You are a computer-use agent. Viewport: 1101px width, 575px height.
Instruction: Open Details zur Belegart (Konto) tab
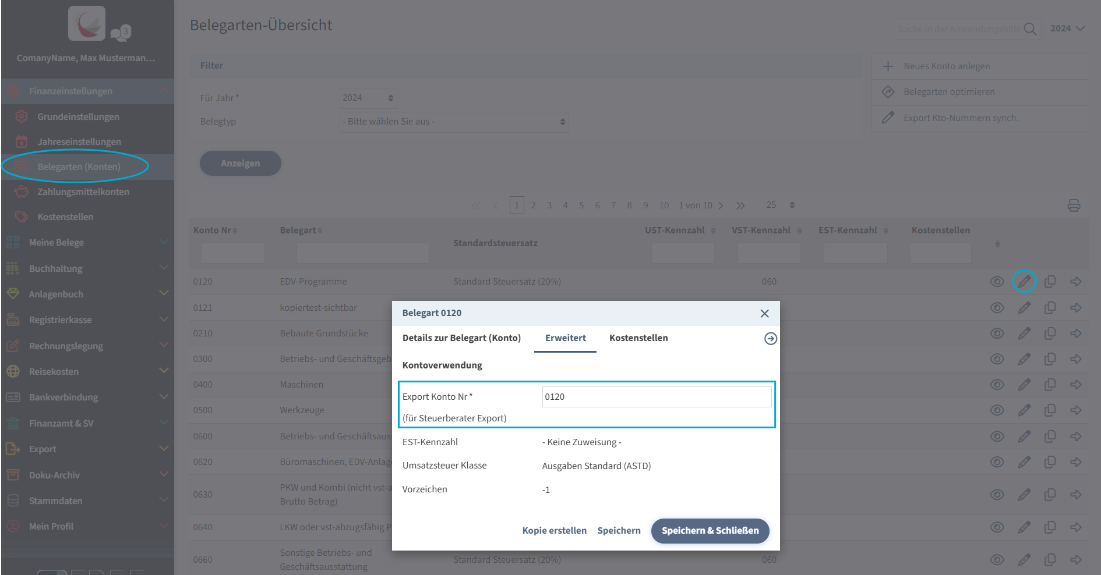(x=461, y=338)
